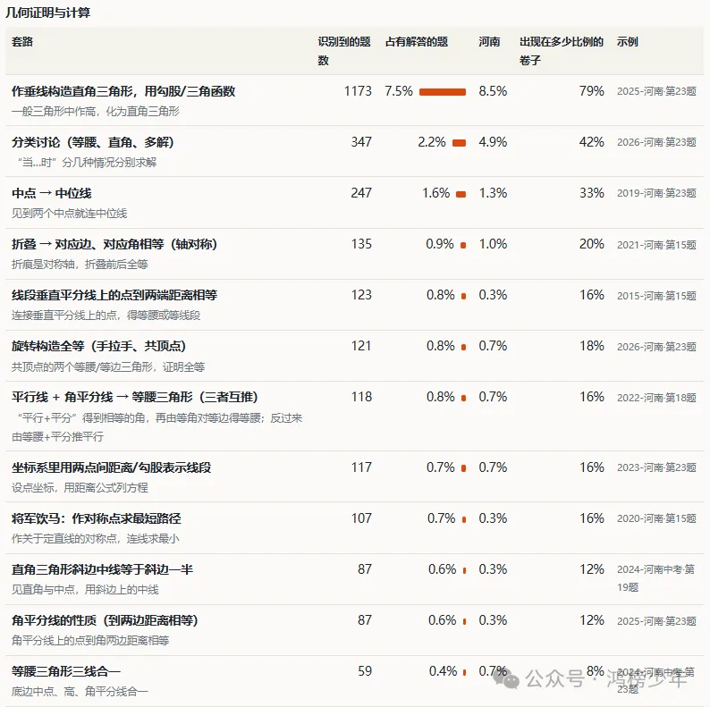Open example link '2021-河南·第15题'
The height and width of the screenshot is (707, 710).
tap(656, 244)
